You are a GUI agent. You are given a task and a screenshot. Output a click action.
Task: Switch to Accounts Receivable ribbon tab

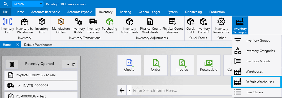pyautogui.click(x=46, y=12)
